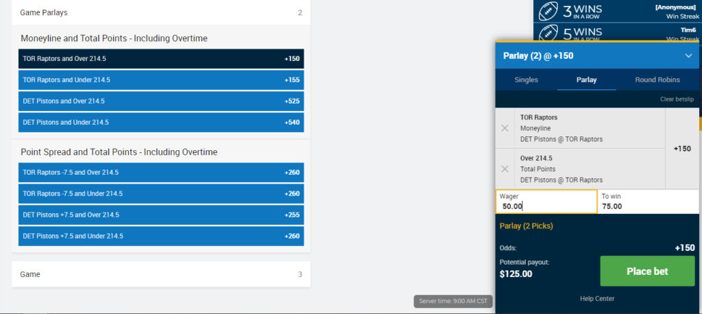This screenshot has height=314, width=702.
Task: Click Point Spread and Total Points section heading
Action: click(x=119, y=152)
